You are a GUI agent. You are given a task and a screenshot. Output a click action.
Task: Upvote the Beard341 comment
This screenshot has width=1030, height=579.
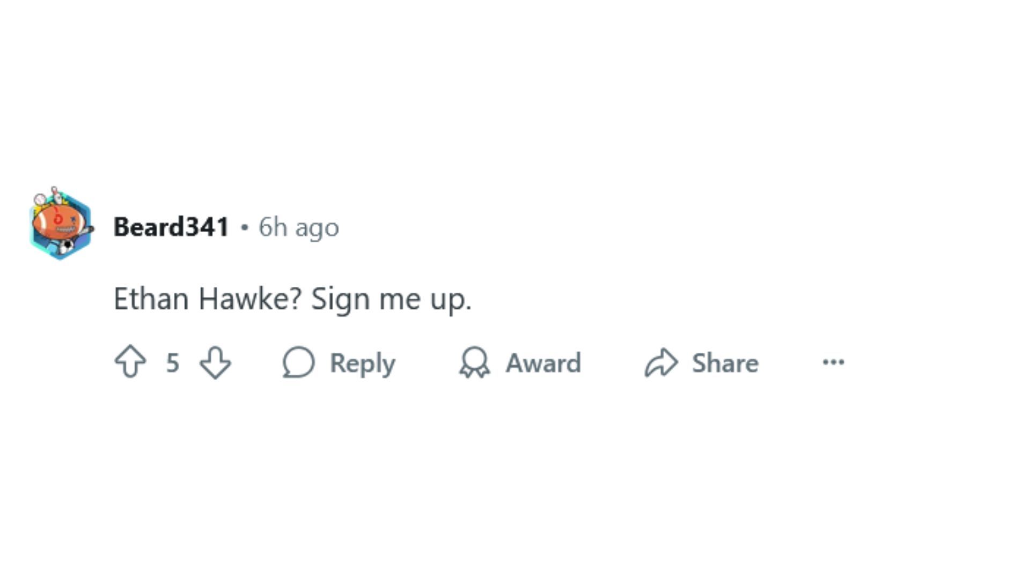[x=130, y=362]
